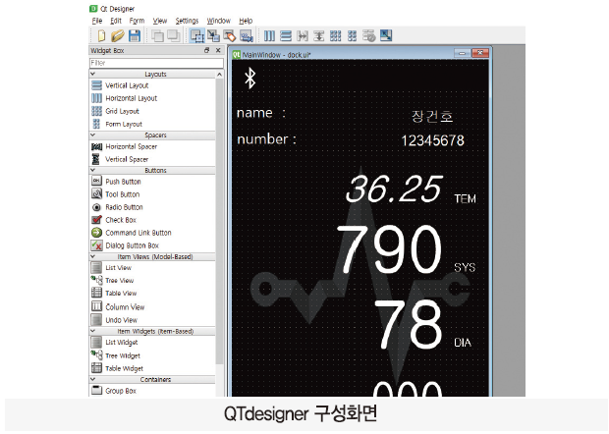Screen dimensions: 609x434
Task: Click the Break Layout toolbar icon
Action: tap(369, 35)
